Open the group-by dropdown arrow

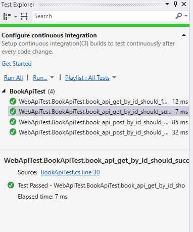point(16,17)
